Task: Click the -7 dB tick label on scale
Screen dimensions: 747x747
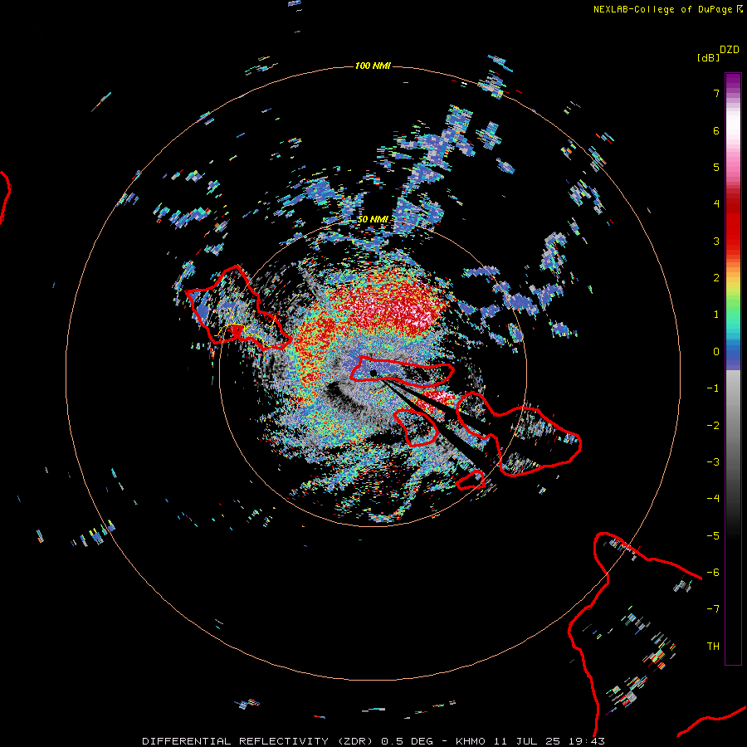Action: tap(713, 609)
